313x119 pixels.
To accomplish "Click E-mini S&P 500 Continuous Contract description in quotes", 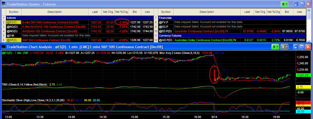I will click(x=50, y=22).
